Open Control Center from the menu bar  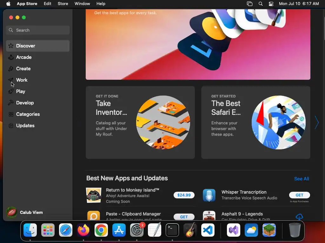coord(271,4)
